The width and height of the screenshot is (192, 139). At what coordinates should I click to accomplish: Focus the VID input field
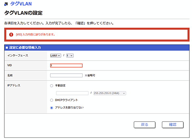pos(66,66)
